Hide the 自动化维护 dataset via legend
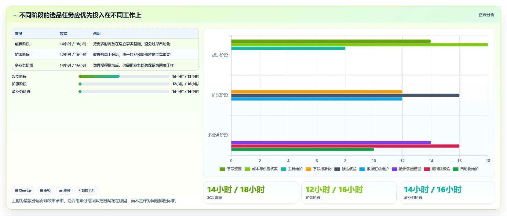The width and height of the screenshot is (507, 216). coord(466,169)
